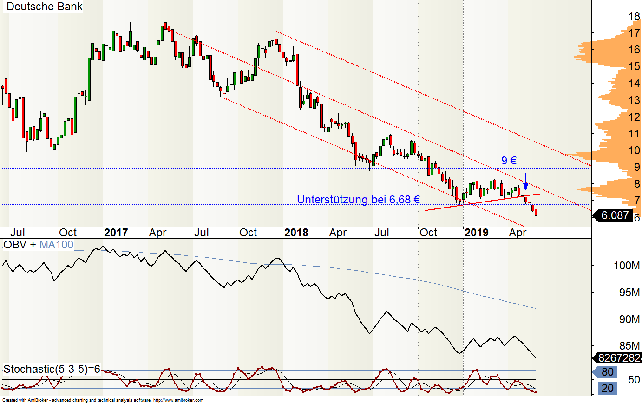Click the Oct label left of 2017
The height and width of the screenshot is (403, 642).
(x=68, y=232)
